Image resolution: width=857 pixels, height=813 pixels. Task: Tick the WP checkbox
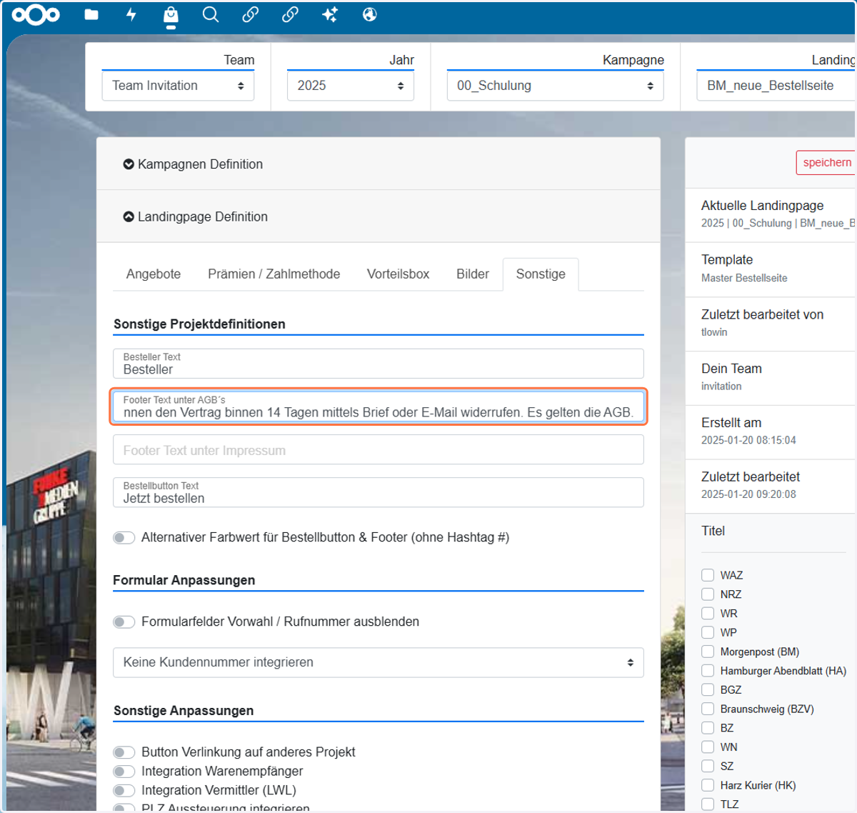[x=708, y=632]
